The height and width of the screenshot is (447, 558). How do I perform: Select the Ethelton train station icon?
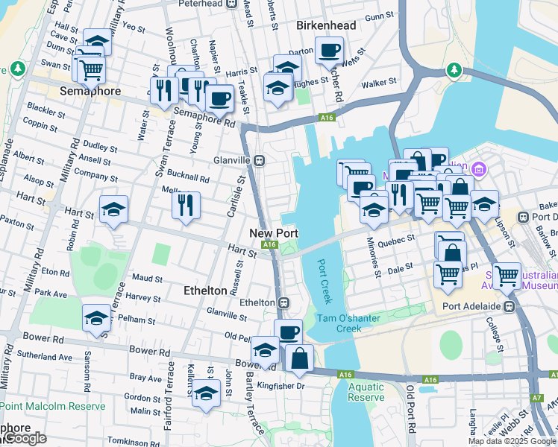pos(284,303)
